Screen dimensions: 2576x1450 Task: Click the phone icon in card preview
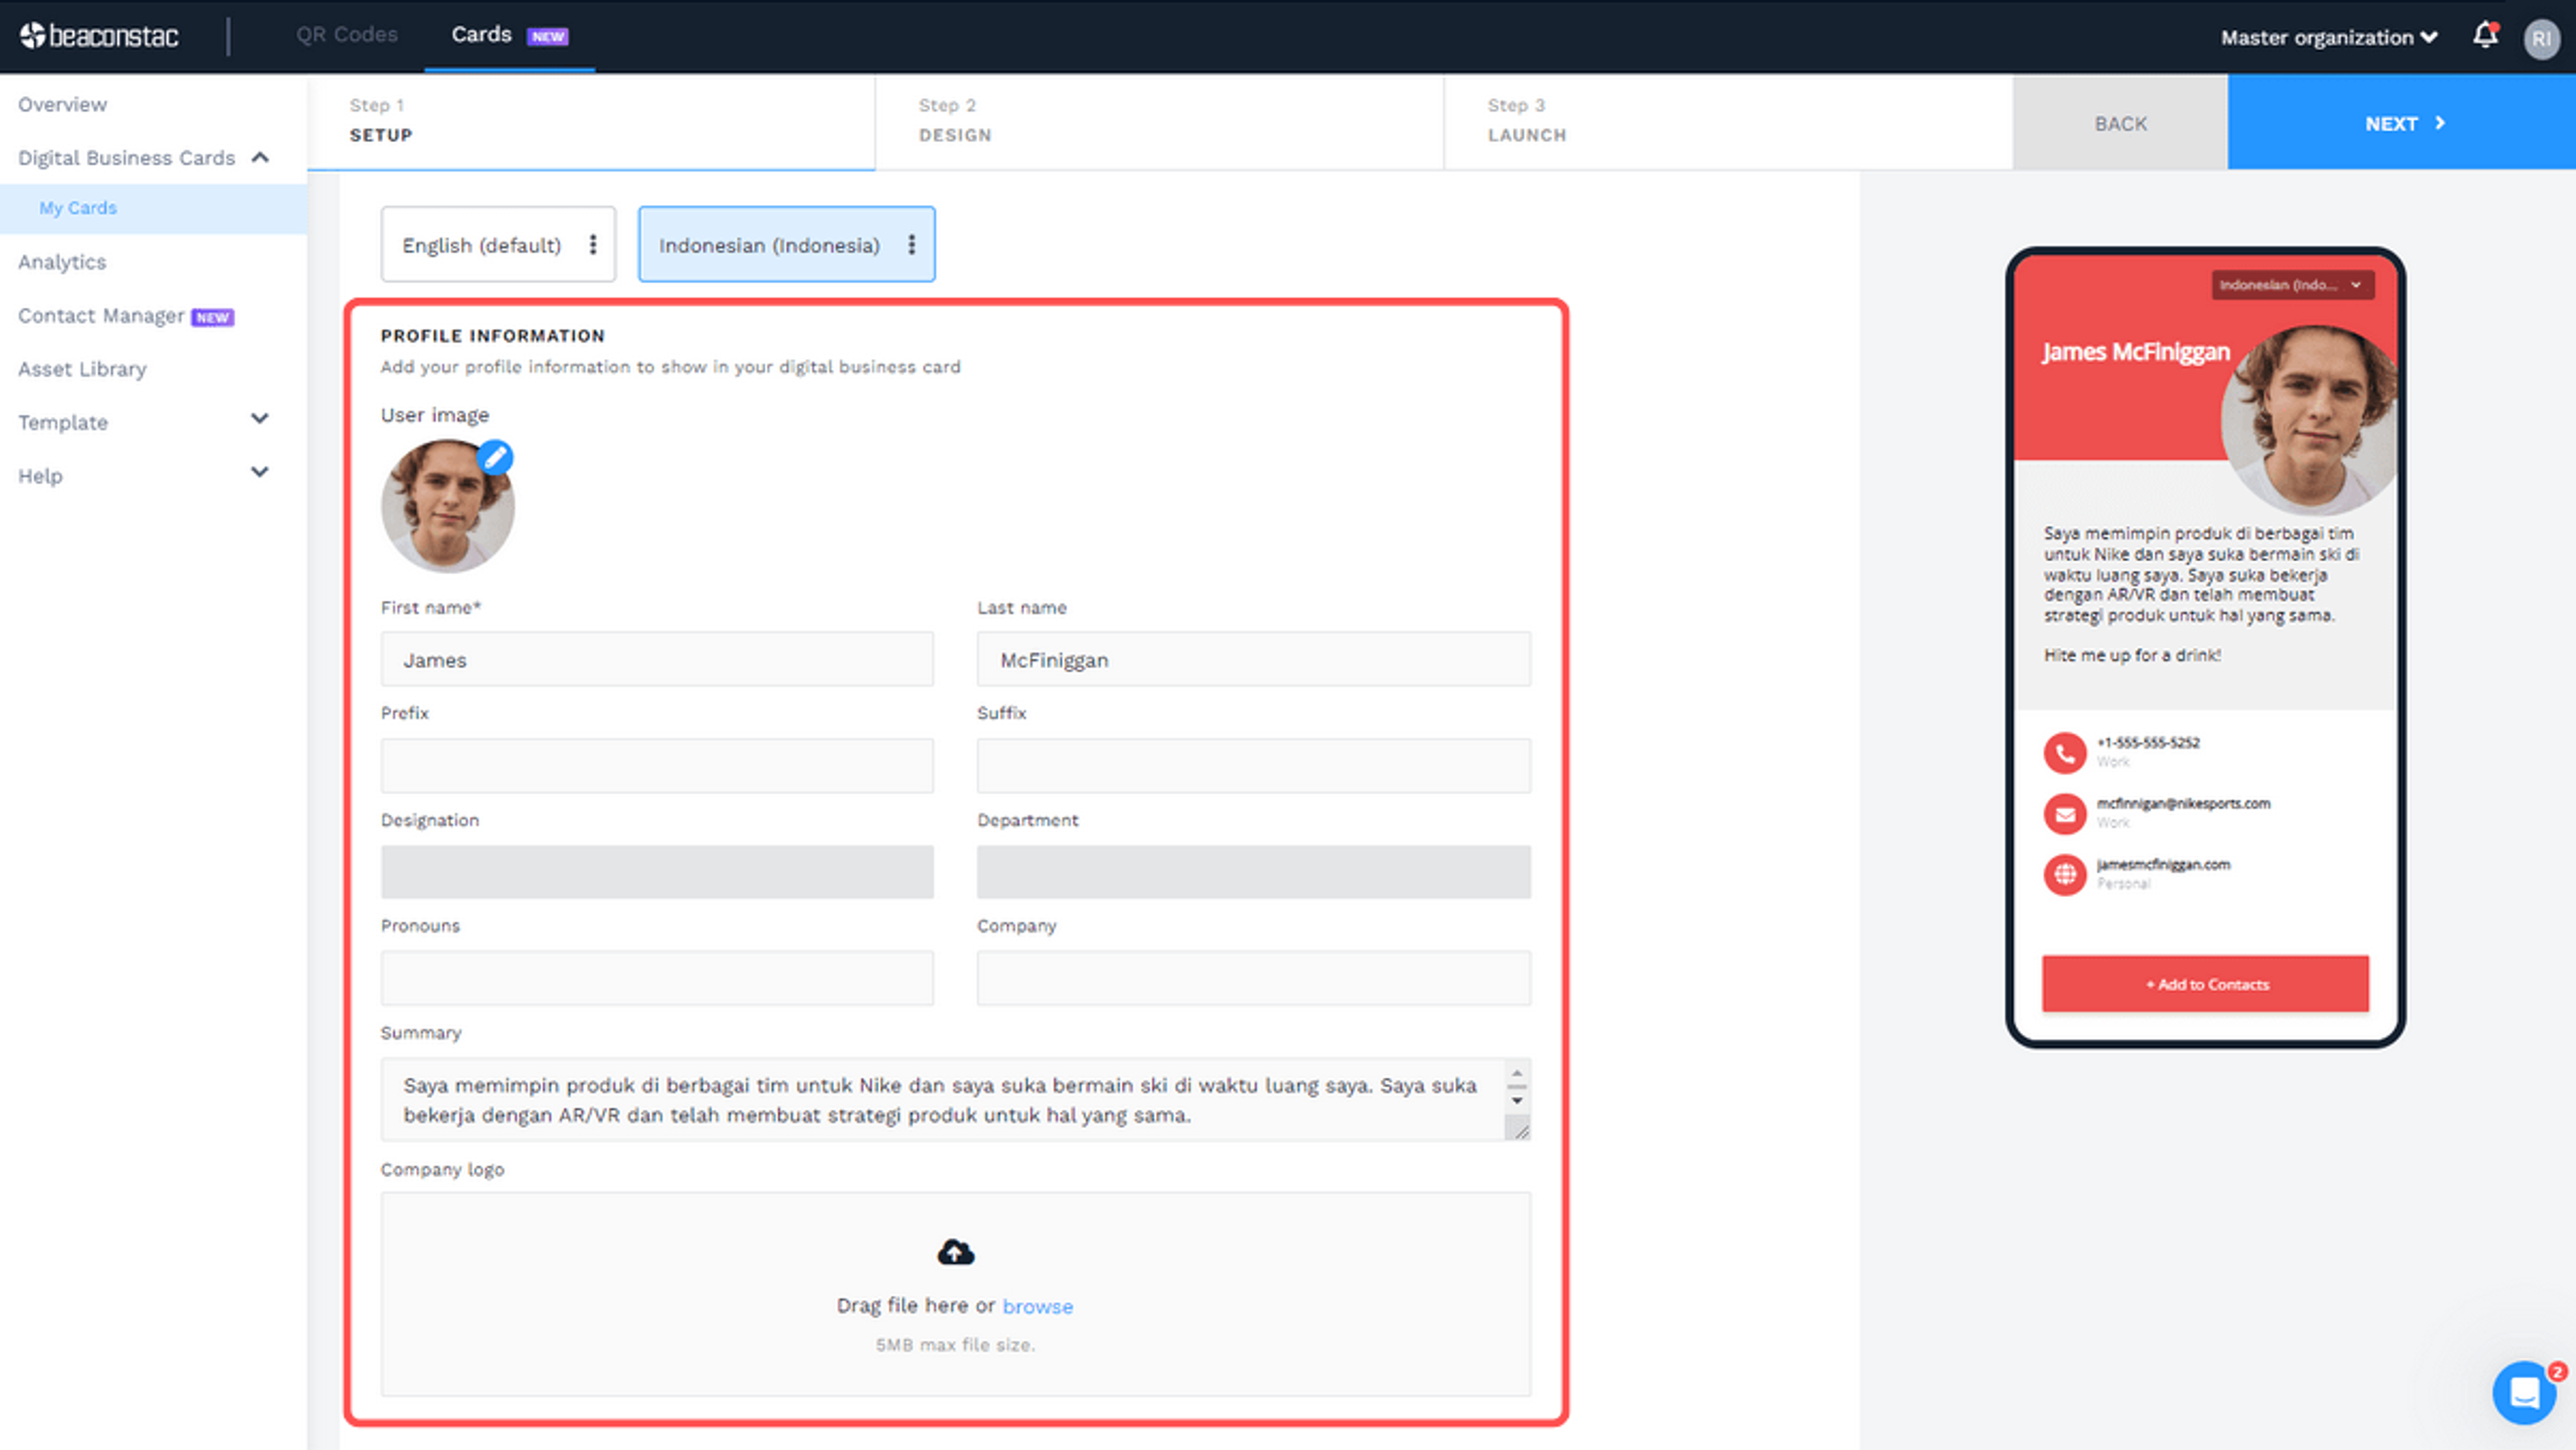click(x=2064, y=753)
